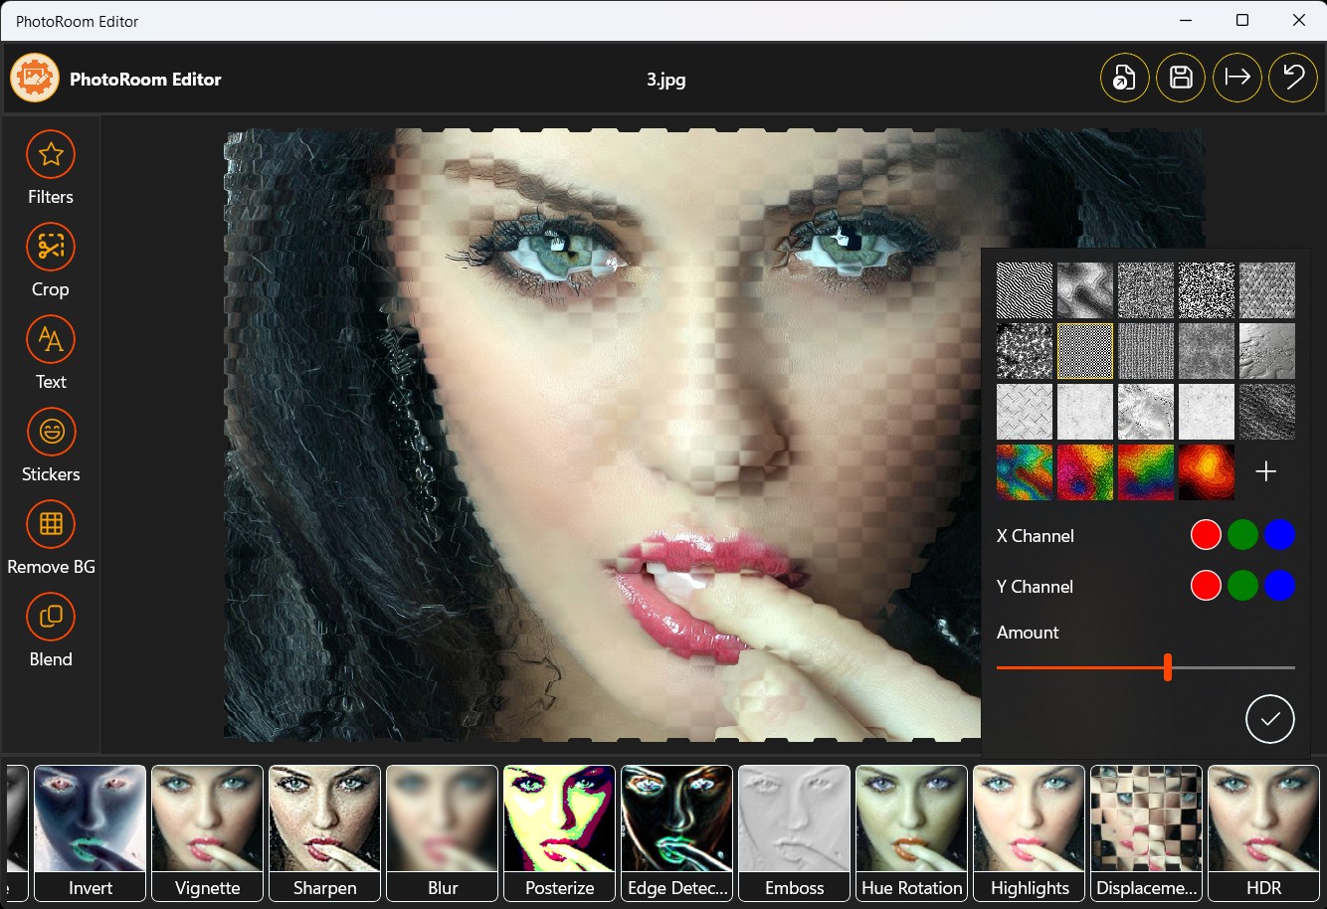The image size is (1327, 909).
Task: Set X Channel to green
Action: [x=1242, y=535]
